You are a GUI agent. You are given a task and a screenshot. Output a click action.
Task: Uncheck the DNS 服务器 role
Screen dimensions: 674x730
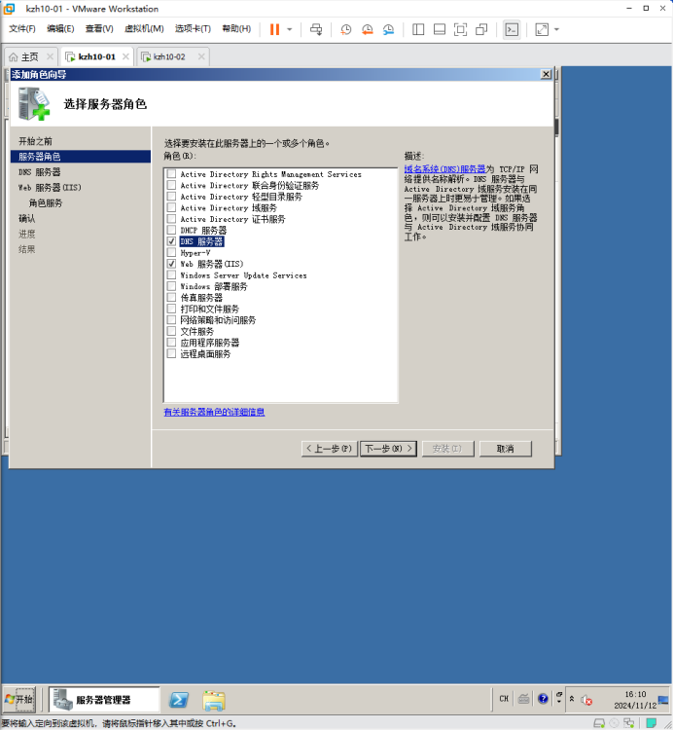tap(171, 241)
